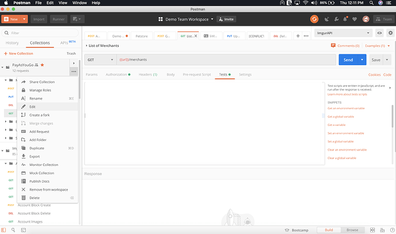Click the Import button

click(39, 19)
